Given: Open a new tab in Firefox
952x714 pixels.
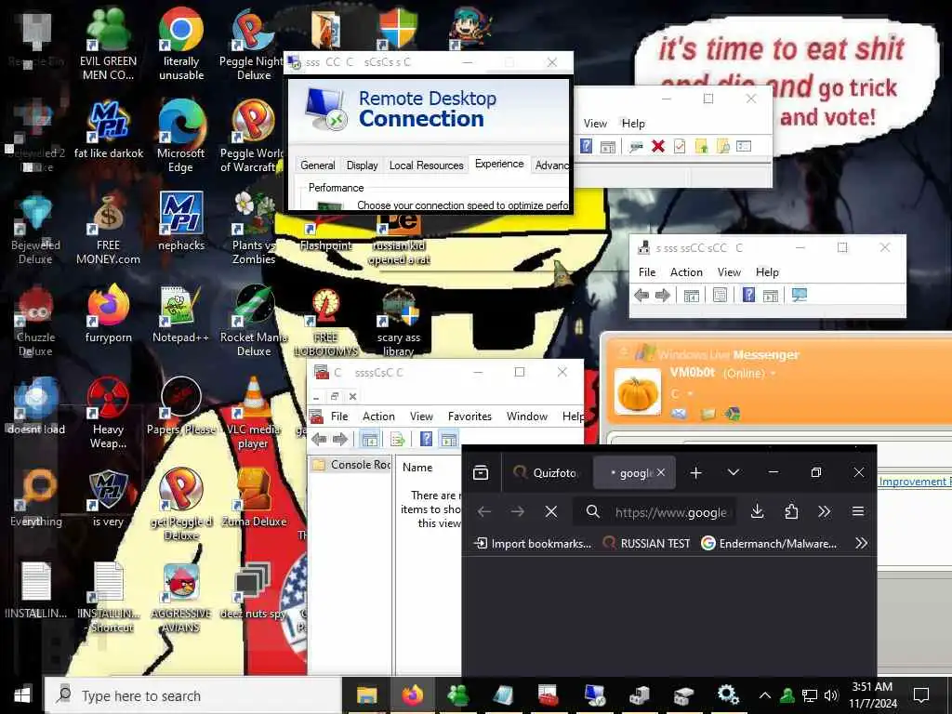Looking at the screenshot, I should [x=695, y=473].
